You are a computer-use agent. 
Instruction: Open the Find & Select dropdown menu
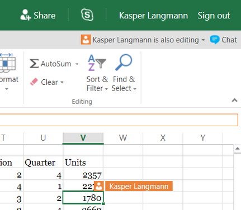coord(124,84)
